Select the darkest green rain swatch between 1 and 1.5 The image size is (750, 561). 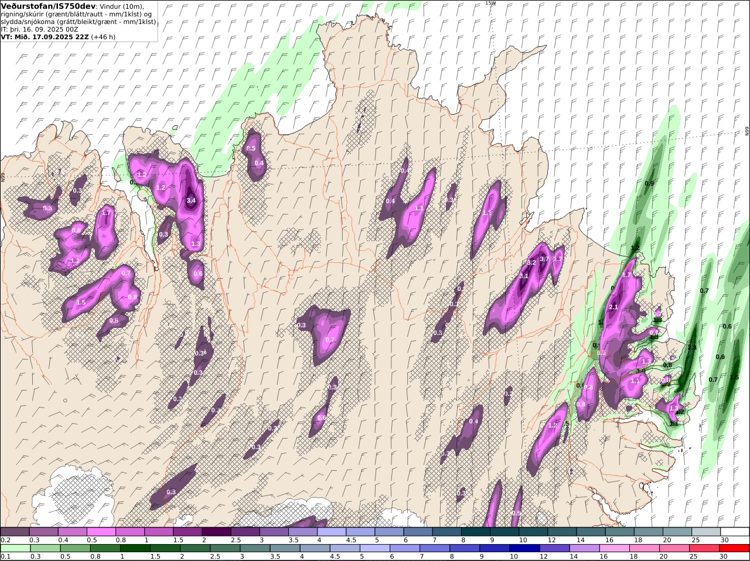coord(135,548)
